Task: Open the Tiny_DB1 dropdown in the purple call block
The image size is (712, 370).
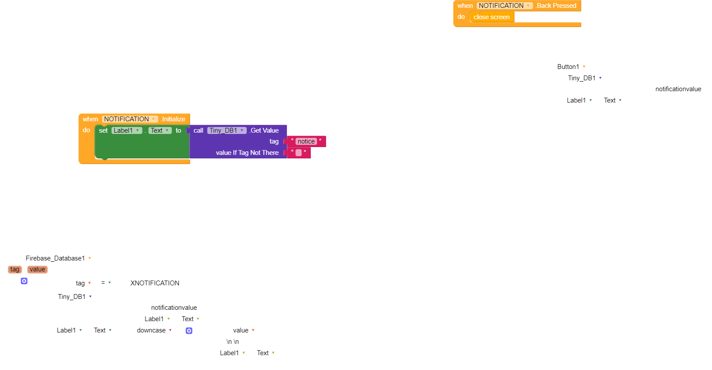Action: [227, 130]
